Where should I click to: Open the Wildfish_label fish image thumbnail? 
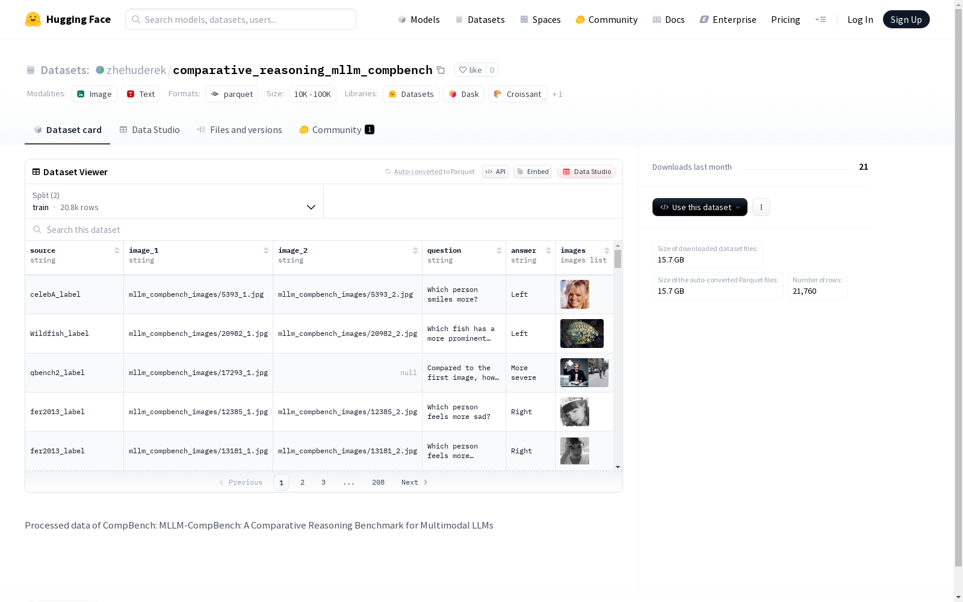582,334
